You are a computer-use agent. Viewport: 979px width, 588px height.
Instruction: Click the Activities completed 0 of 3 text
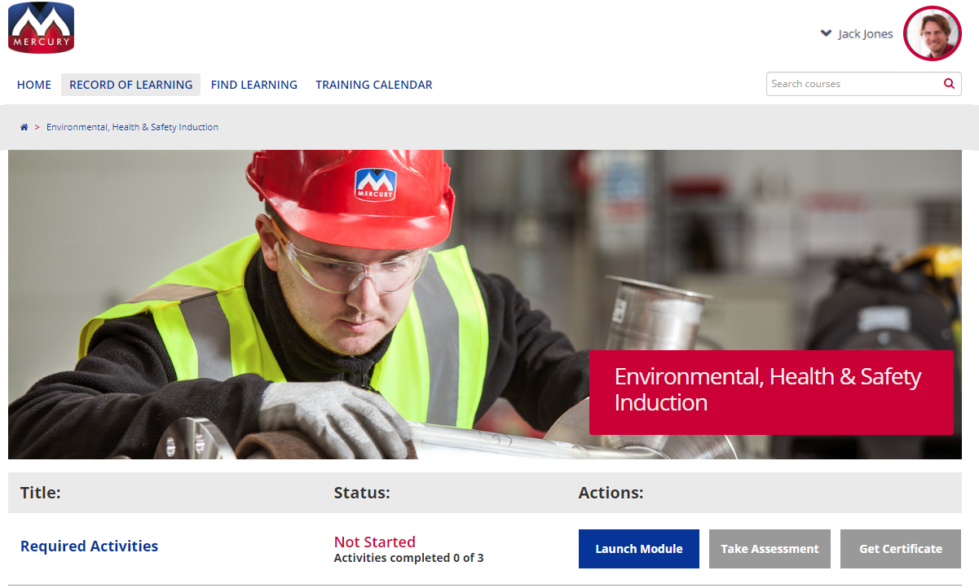pyautogui.click(x=409, y=558)
